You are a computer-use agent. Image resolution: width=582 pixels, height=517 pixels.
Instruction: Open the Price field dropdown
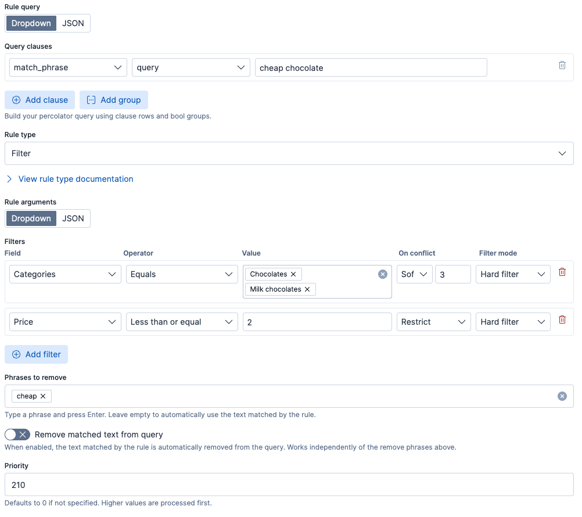65,322
